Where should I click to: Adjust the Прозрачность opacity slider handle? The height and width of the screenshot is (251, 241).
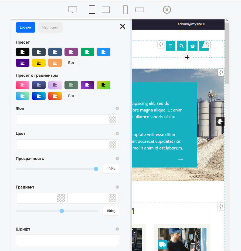pos(96,169)
